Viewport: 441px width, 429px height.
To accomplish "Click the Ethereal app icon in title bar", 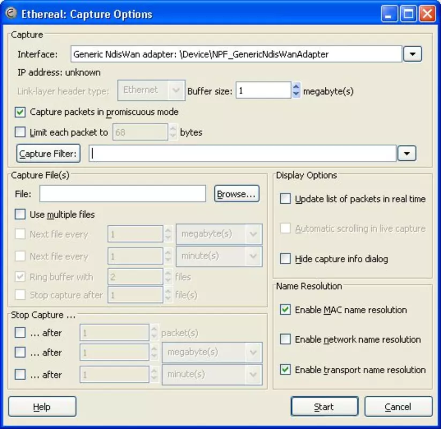I will (11, 13).
